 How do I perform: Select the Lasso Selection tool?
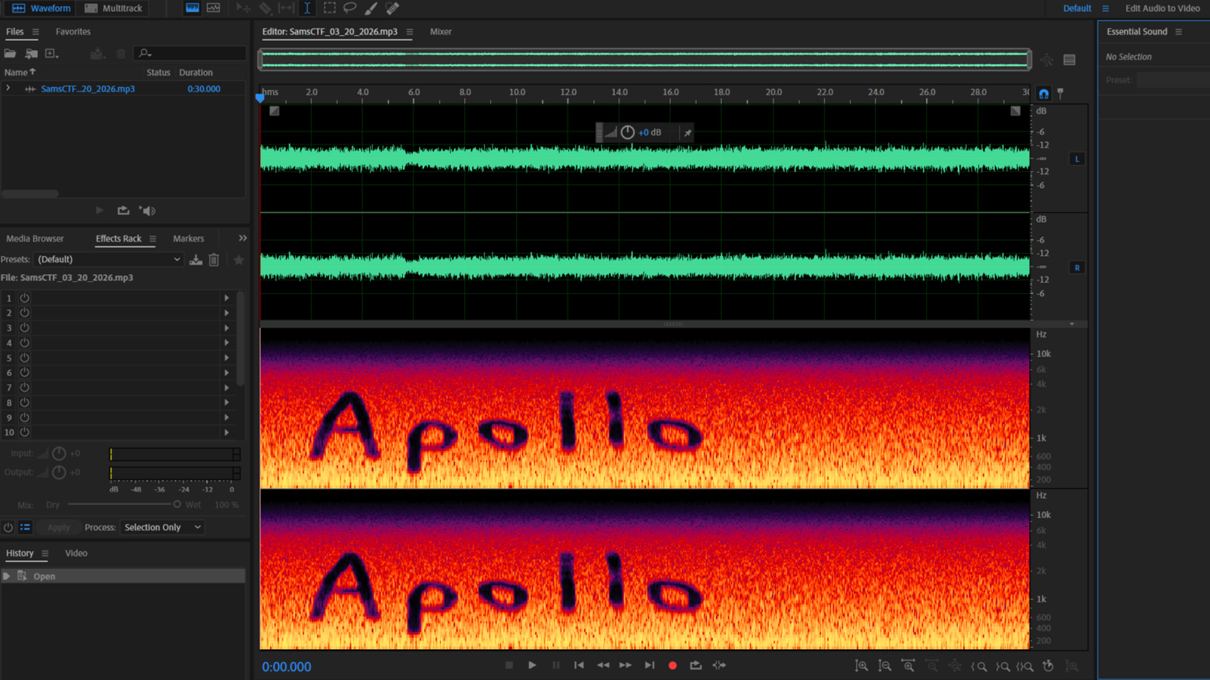pyautogui.click(x=350, y=8)
